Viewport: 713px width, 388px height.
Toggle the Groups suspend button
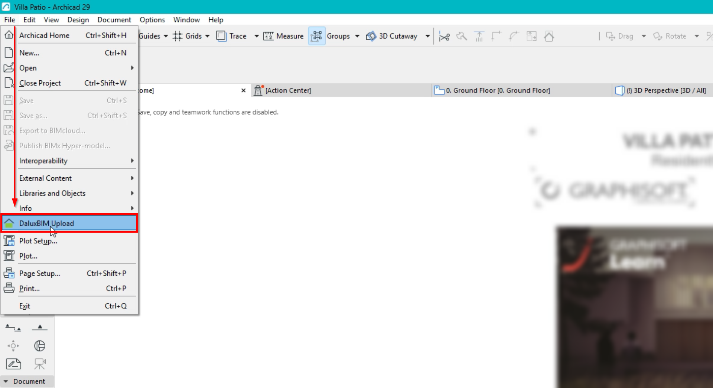(317, 36)
